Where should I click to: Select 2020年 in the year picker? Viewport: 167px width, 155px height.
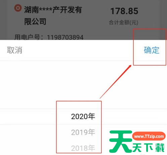(83, 116)
